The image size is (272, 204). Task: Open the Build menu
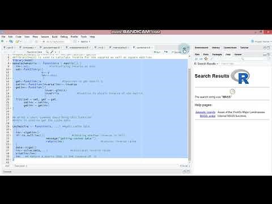(55, 37)
